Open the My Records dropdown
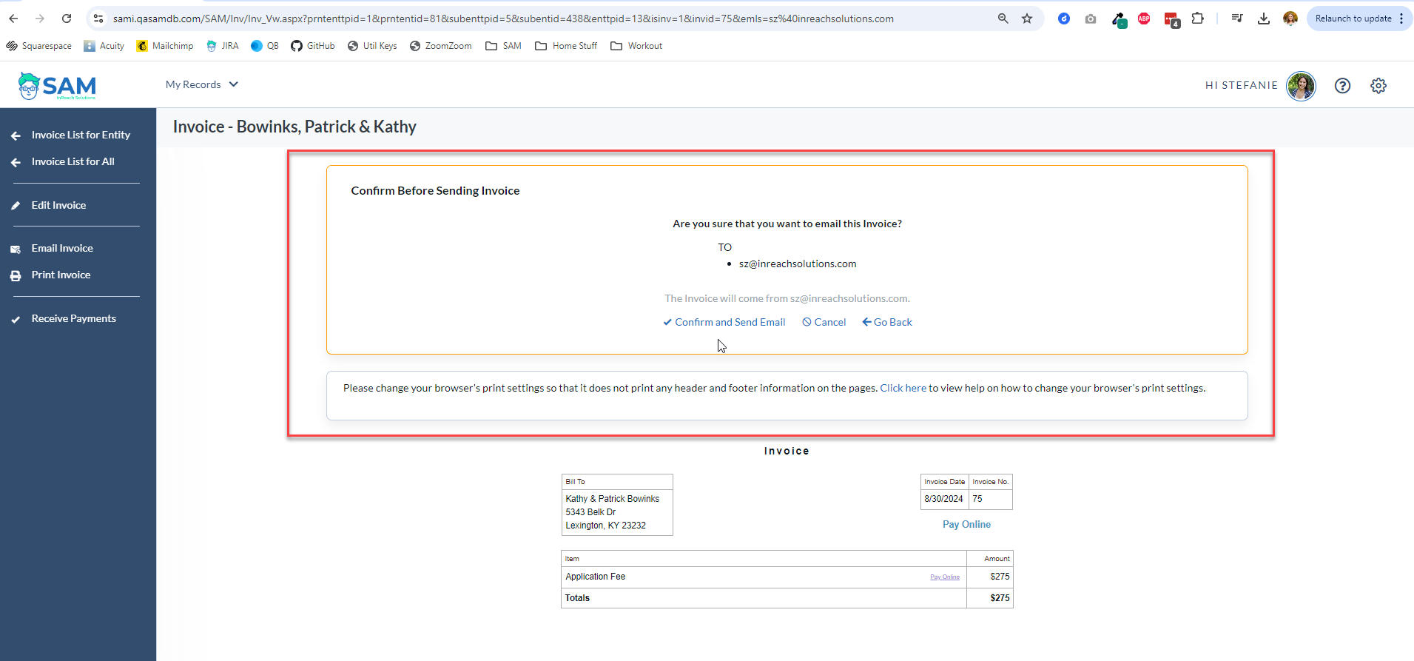This screenshot has height=661, width=1414. 201,84
